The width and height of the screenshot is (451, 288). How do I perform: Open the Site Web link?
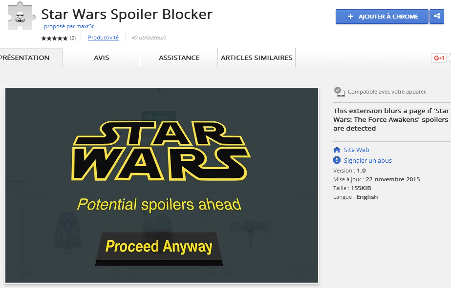356,150
